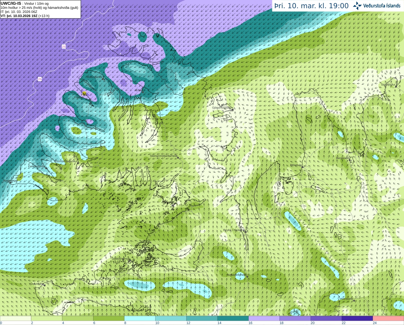Select the date header Þri. 10. mar. kl. 19:00
This screenshot has width=404, height=325.
(x=312, y=6)
